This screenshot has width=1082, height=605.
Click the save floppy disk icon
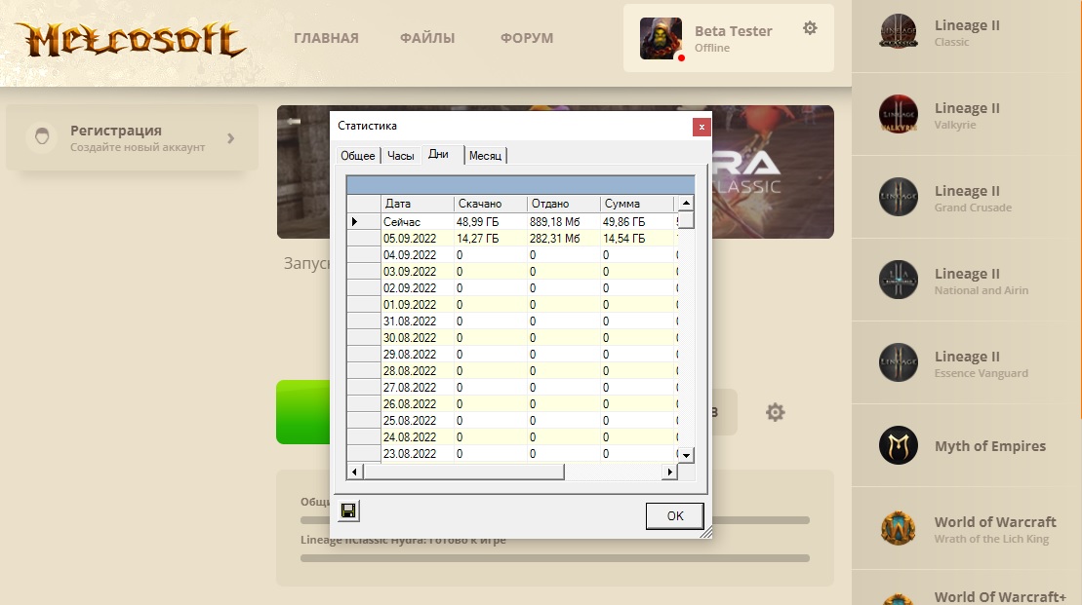point(348,510)
